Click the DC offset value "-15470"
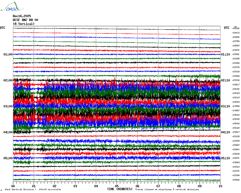Image resolution: width=241 pixels, height=193 pixels. 236,50
